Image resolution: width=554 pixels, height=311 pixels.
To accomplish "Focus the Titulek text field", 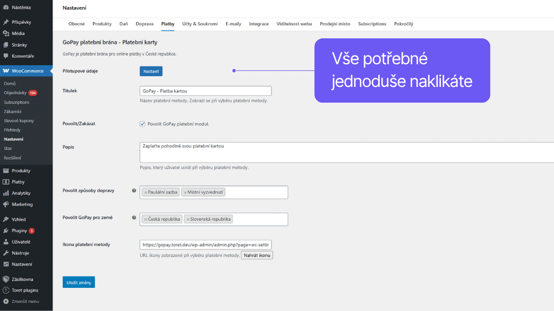I will click(205, 91).
